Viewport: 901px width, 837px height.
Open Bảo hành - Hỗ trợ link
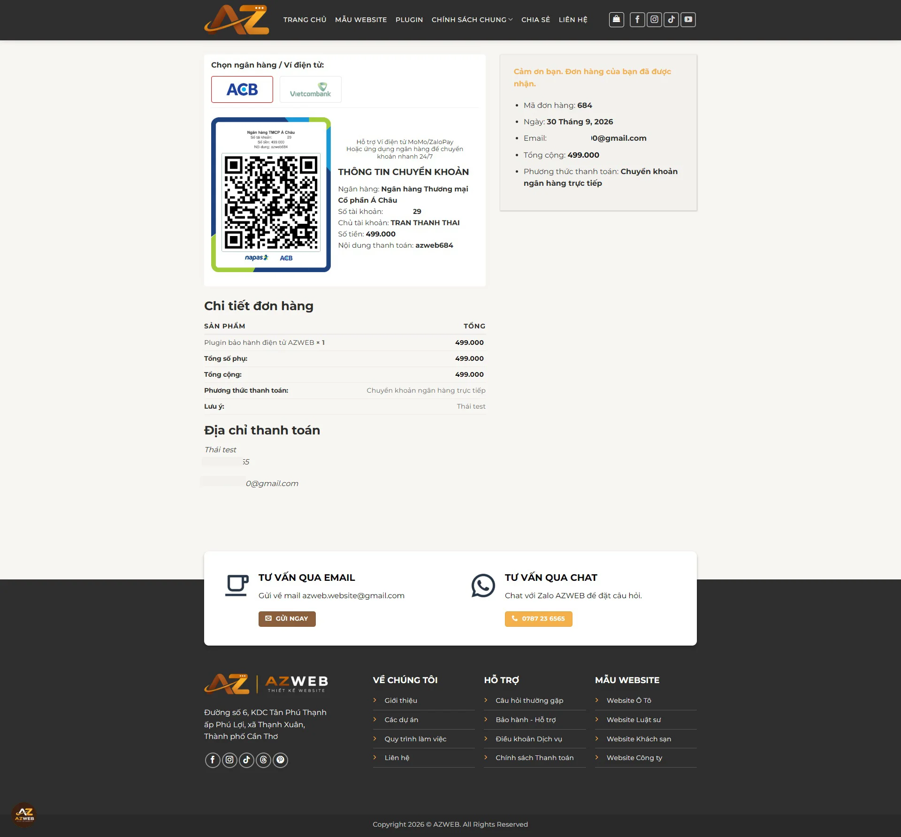(526, 719)
